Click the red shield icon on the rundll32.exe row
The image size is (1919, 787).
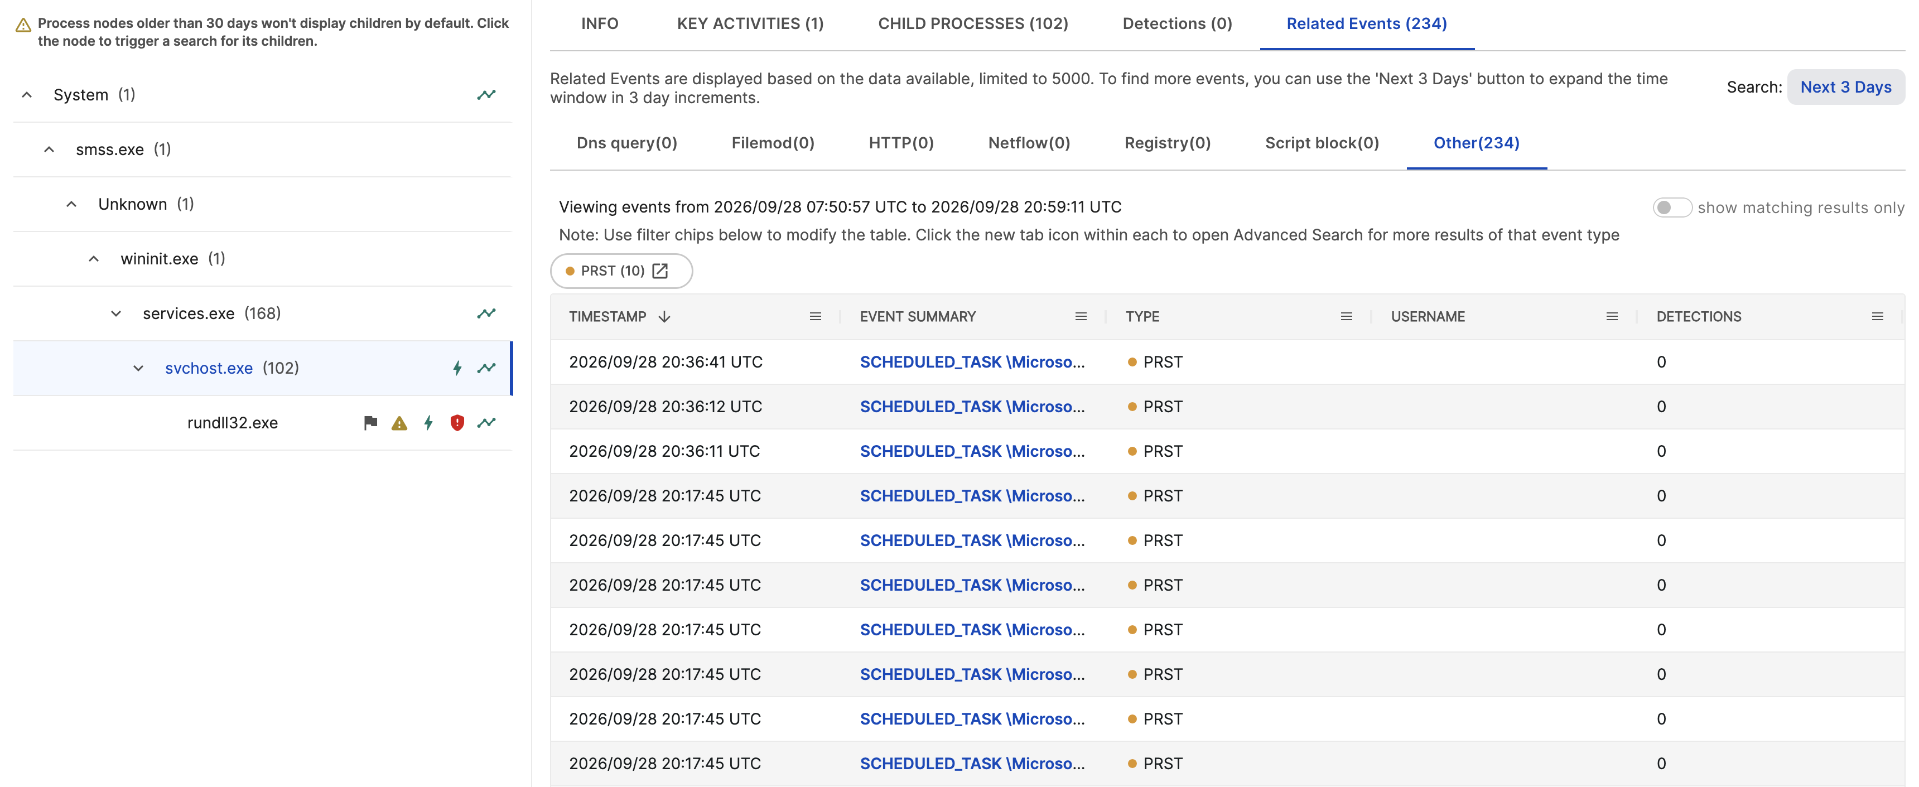[457, 423]
